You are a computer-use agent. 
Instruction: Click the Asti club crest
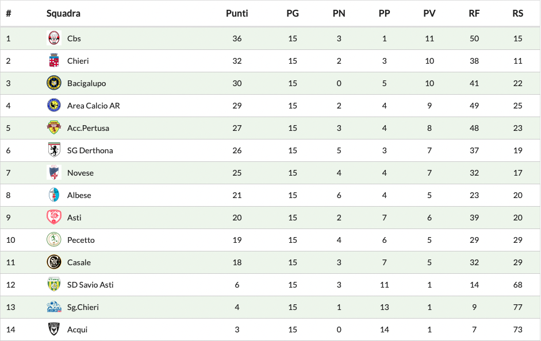pos(54,218)
